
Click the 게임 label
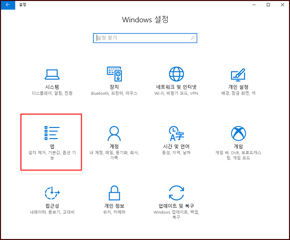point(238,146)
